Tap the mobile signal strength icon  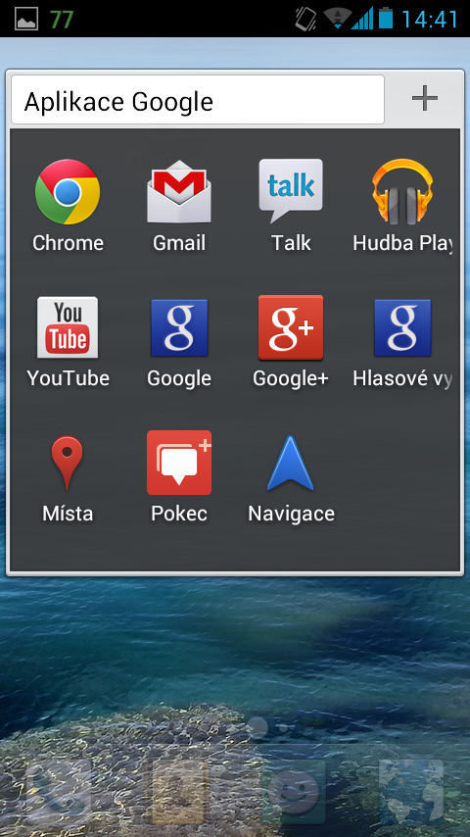pos(362,19)
